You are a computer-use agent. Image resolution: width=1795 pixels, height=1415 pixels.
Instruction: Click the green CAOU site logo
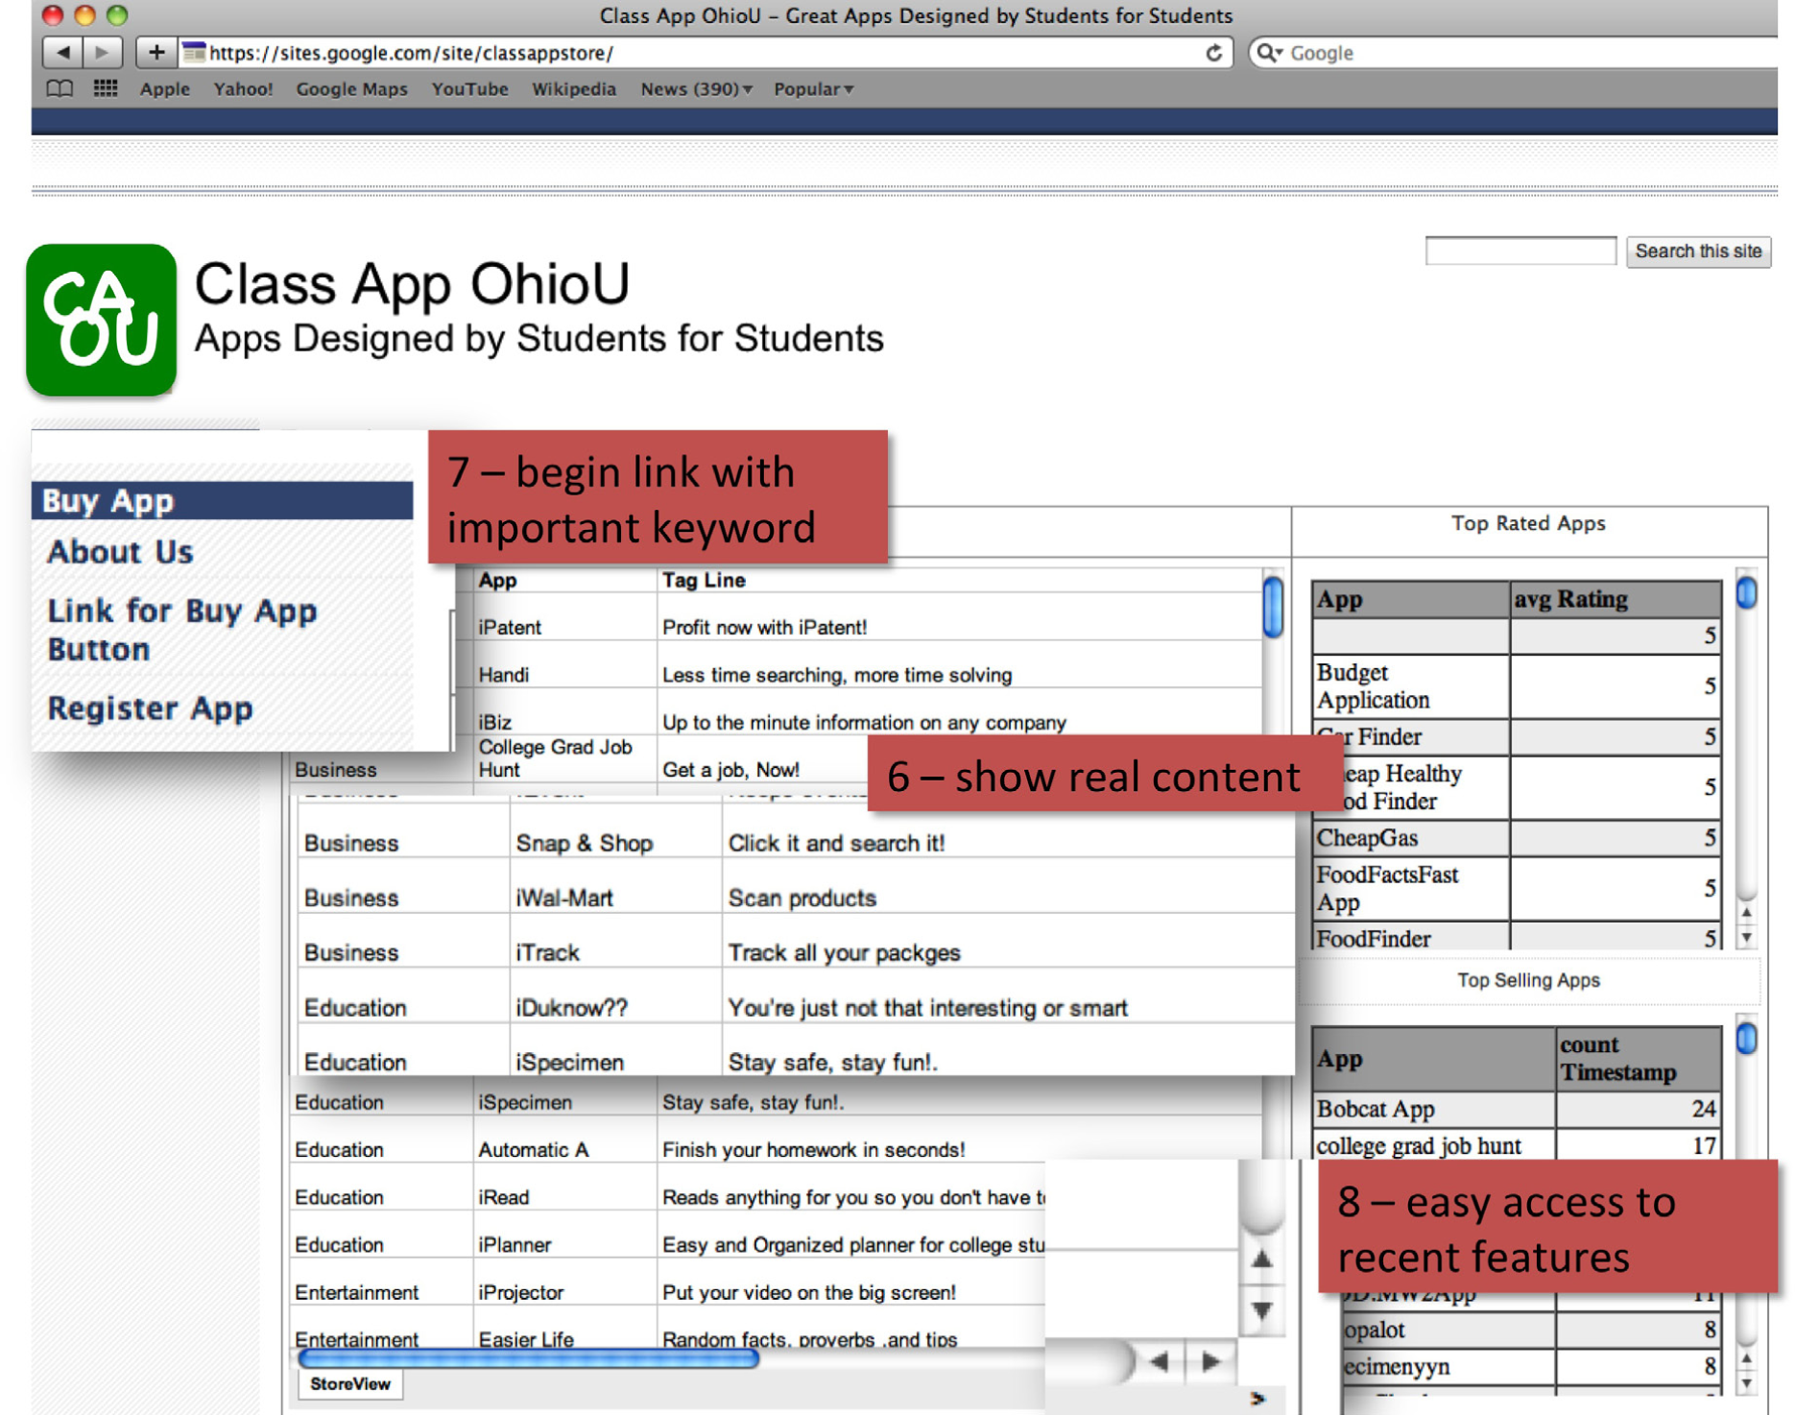coord(102,320)
